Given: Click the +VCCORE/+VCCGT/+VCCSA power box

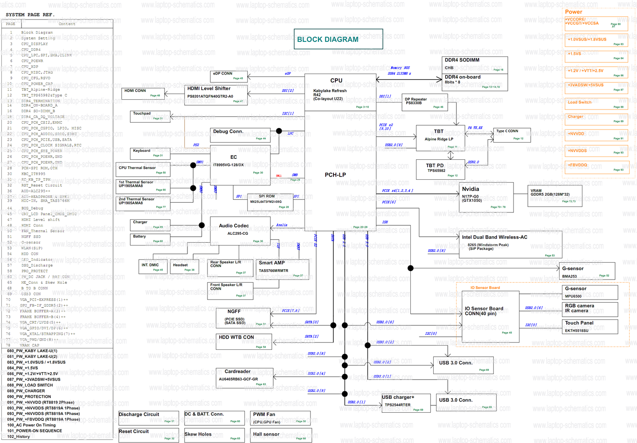Looking at the screenshot, I should (596, 24).
